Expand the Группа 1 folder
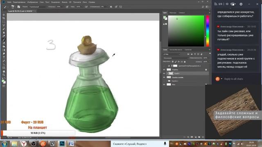 click(167, 81)
